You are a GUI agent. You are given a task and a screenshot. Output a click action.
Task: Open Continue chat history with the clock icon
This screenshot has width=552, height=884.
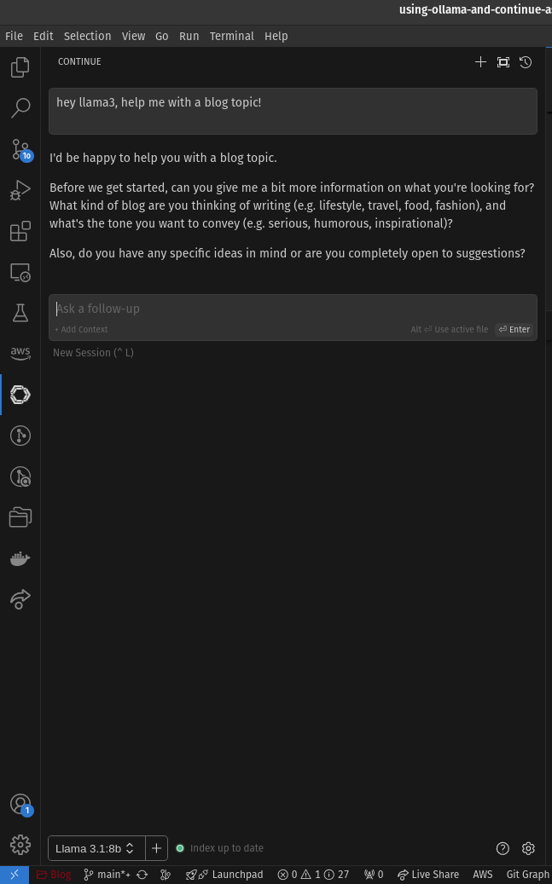pyautogui.click(x=526, y=61)
